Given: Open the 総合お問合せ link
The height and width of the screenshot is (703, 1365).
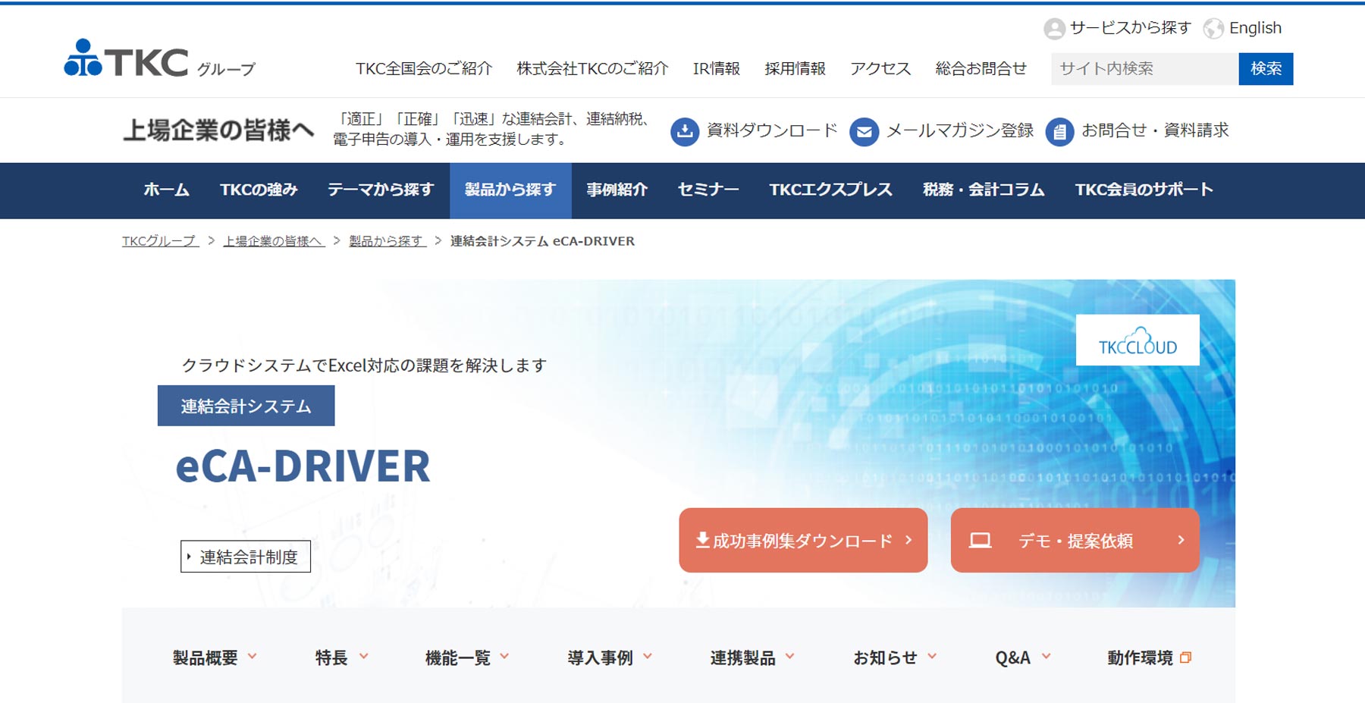Looking at the screenshot, I should [981, 69].
